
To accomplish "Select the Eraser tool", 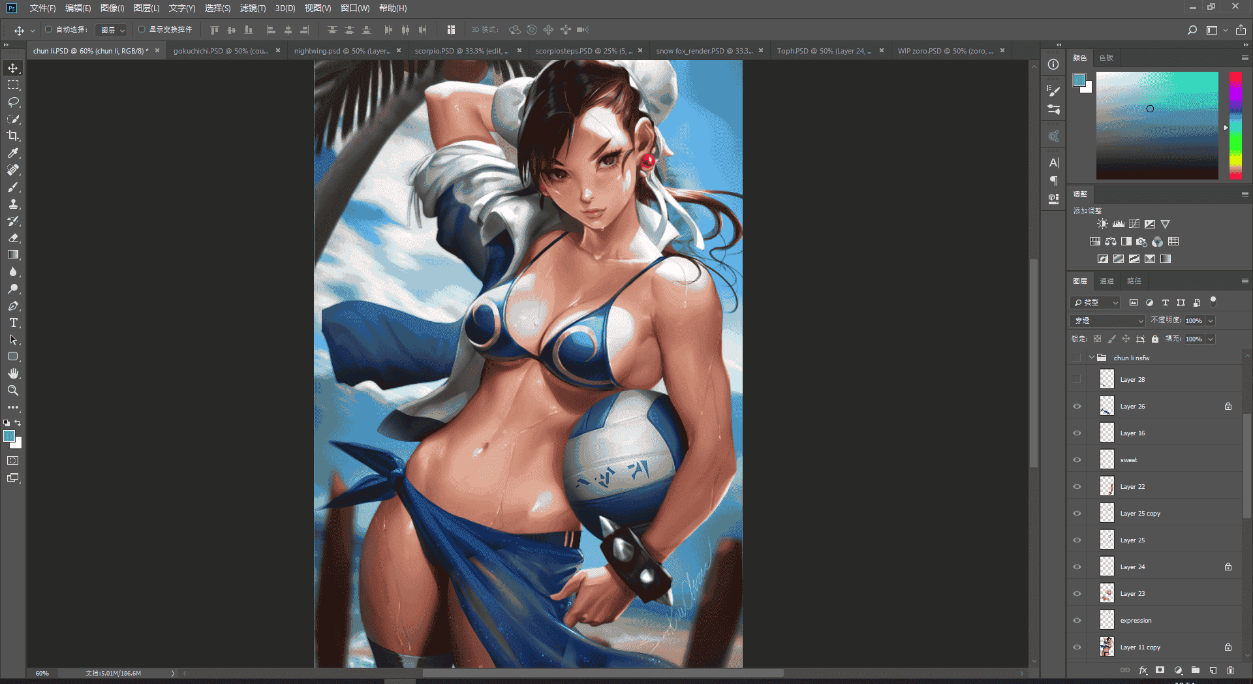I will (13, 238).
